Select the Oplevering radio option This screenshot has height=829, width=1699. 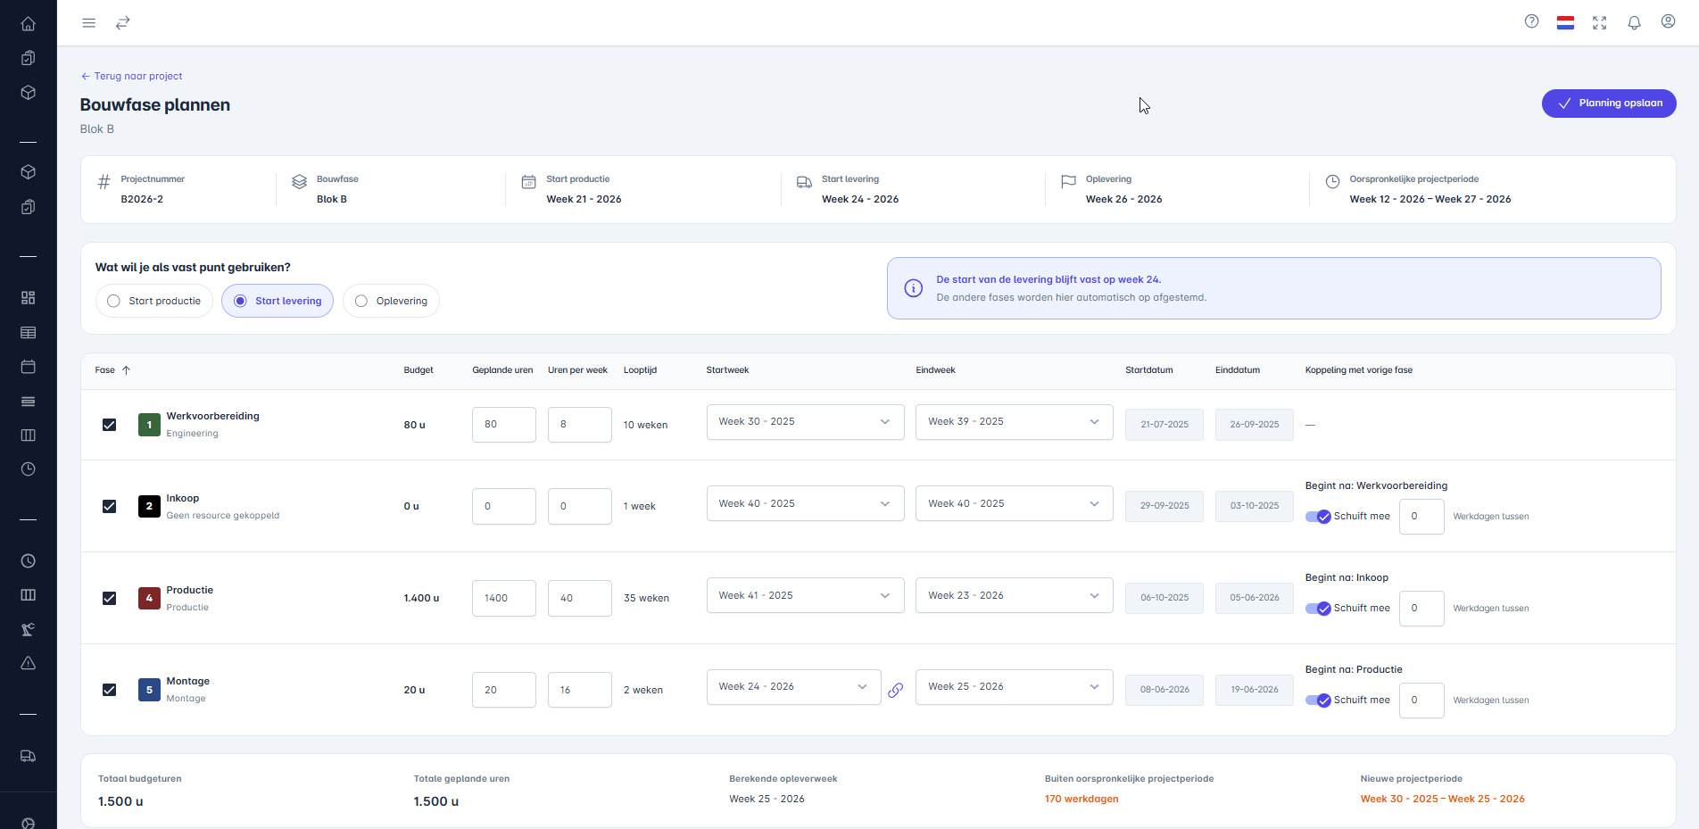pyautogui.click(x=391, y=301)
